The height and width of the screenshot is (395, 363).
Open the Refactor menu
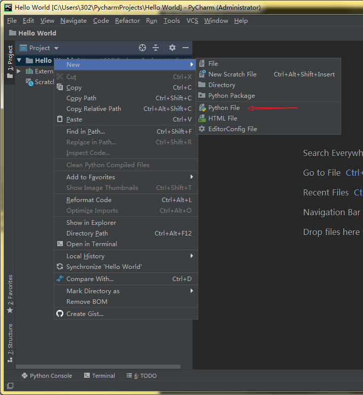tap(127, 21)
